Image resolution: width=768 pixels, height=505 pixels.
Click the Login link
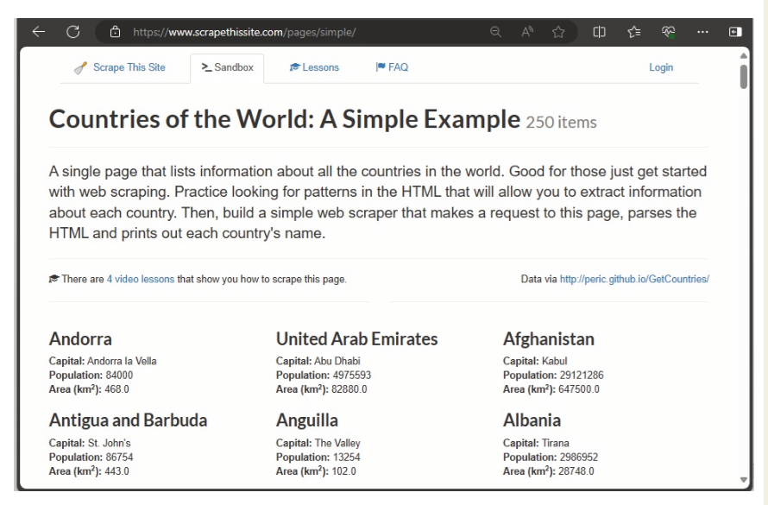[661, 67]
